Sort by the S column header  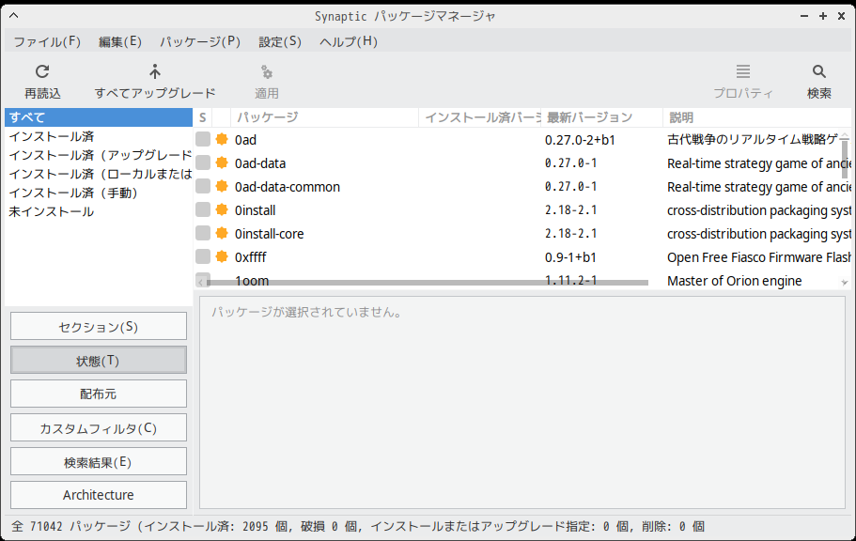click(x=203, y=117)
